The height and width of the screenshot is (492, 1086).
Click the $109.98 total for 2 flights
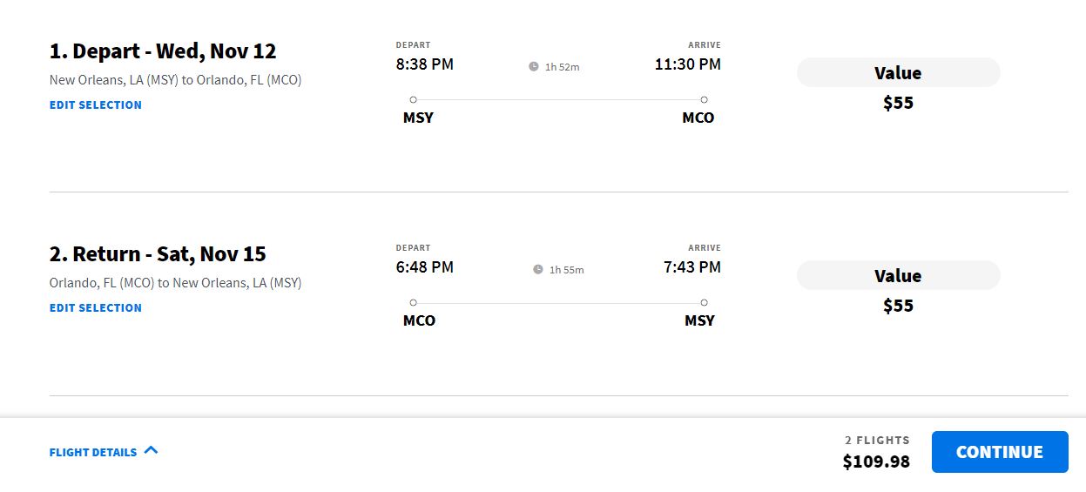tap(876, 462)
